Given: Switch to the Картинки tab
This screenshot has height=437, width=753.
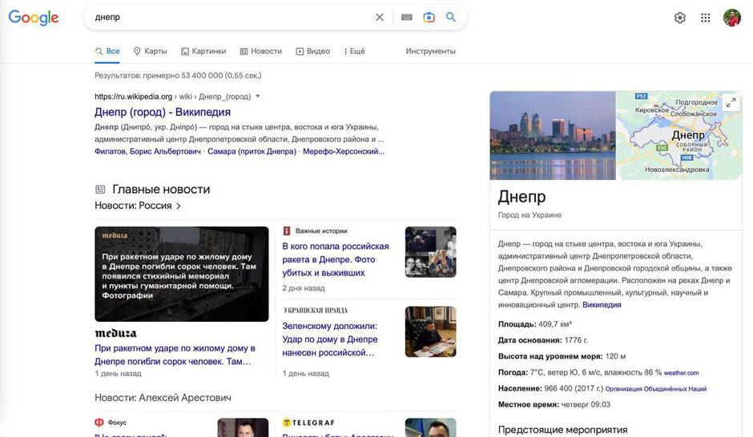Looking at the screenshot, I should pos(203,51).
